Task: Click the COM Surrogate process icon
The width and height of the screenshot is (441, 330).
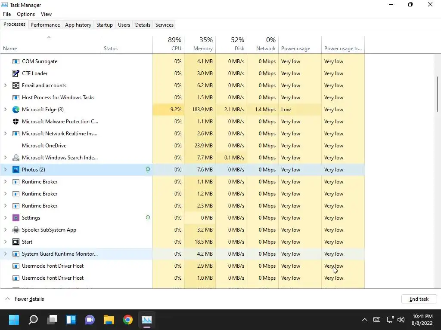Action: click(16, 61)
